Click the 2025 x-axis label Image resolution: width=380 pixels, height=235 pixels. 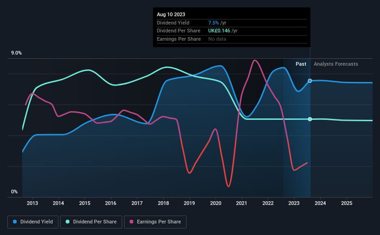pos(347,203)
